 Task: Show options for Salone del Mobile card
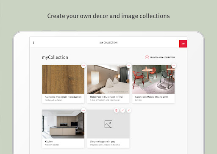click(x=174, y=66)
